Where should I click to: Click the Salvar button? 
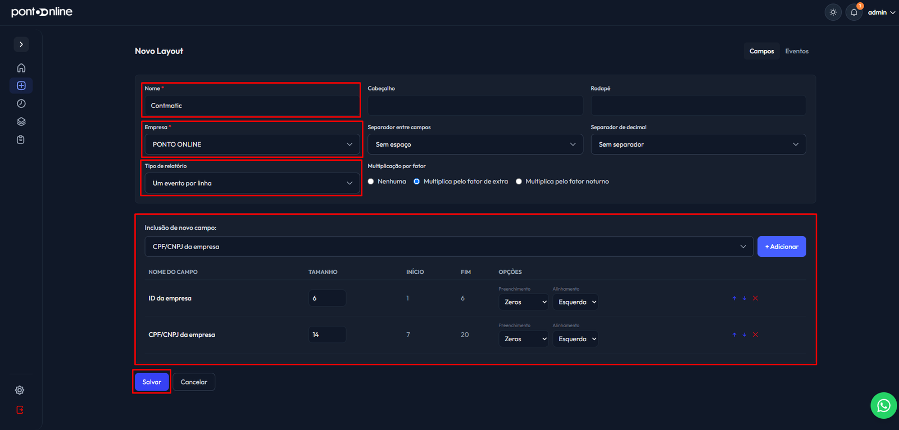click(152, 382)
